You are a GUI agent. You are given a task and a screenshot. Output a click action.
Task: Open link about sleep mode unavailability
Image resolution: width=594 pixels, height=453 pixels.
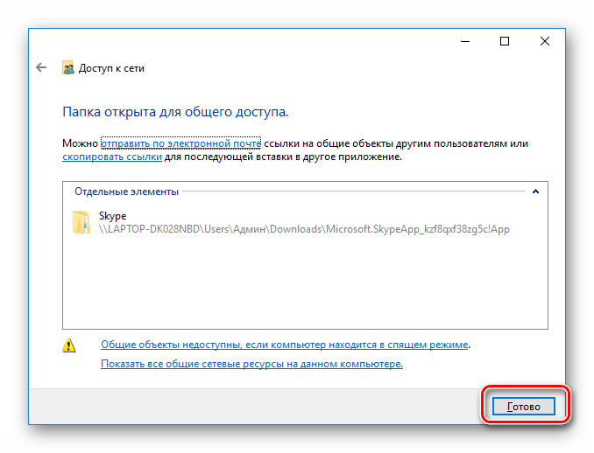tap(285, 345)
